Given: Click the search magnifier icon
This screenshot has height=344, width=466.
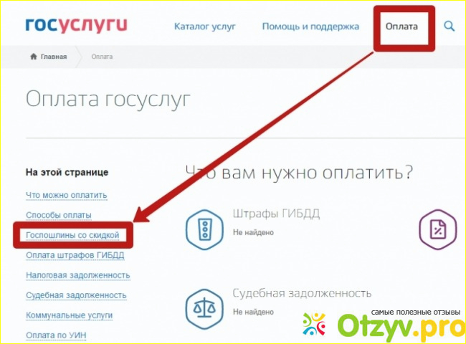Looking at the screenshot, I should click(450, 27).
